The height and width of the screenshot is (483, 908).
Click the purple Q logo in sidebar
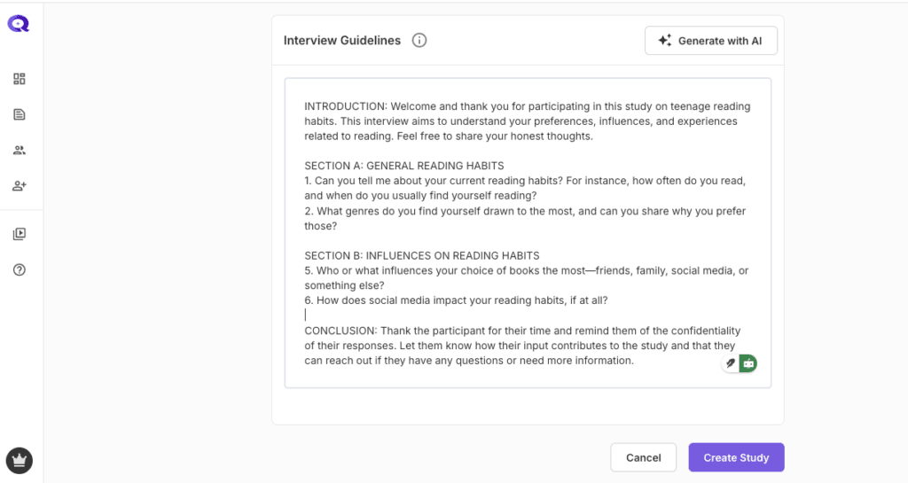pos(19,24)
